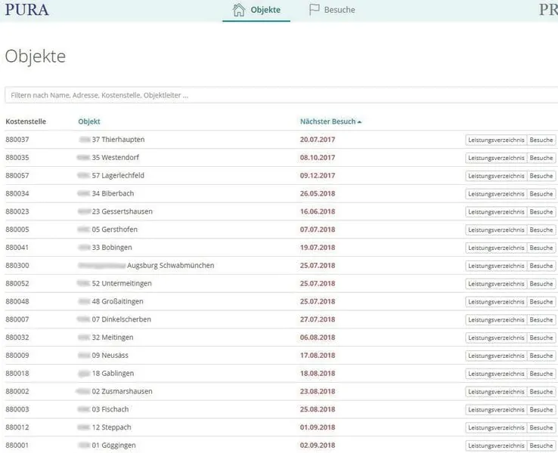Open Leistungsverzeichnis for 57 Lagerlechfeld
The image size is (558, 453).
pyautogui.click(x=495, y=176)
